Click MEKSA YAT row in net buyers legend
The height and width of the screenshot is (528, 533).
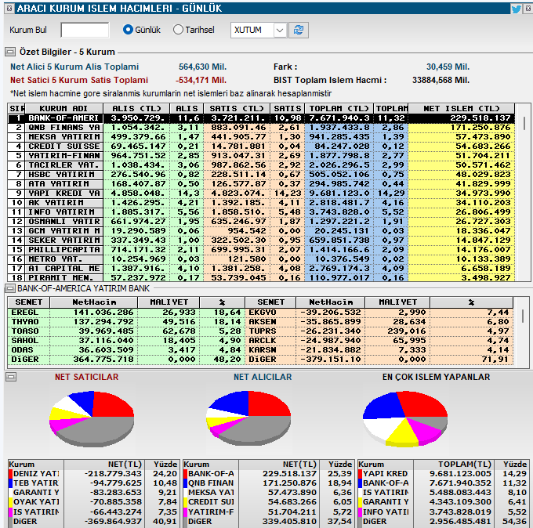[268, 493]
